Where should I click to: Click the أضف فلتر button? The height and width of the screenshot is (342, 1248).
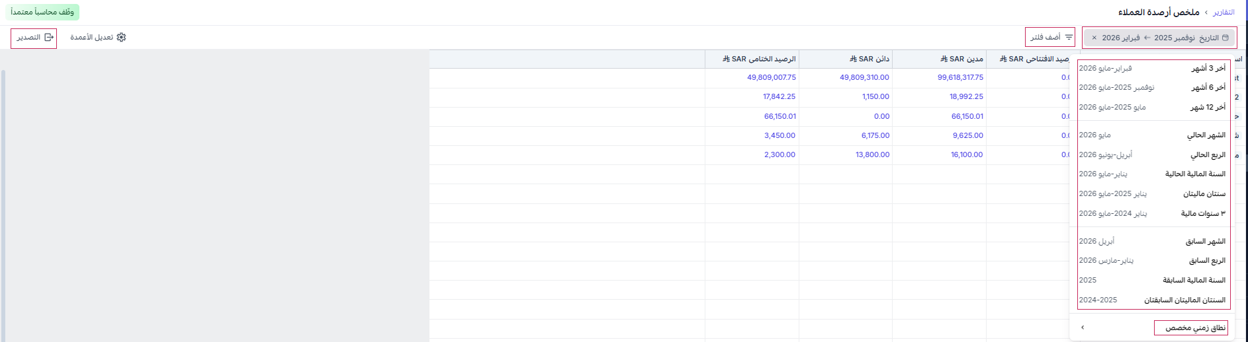[x=1050, y=38]
